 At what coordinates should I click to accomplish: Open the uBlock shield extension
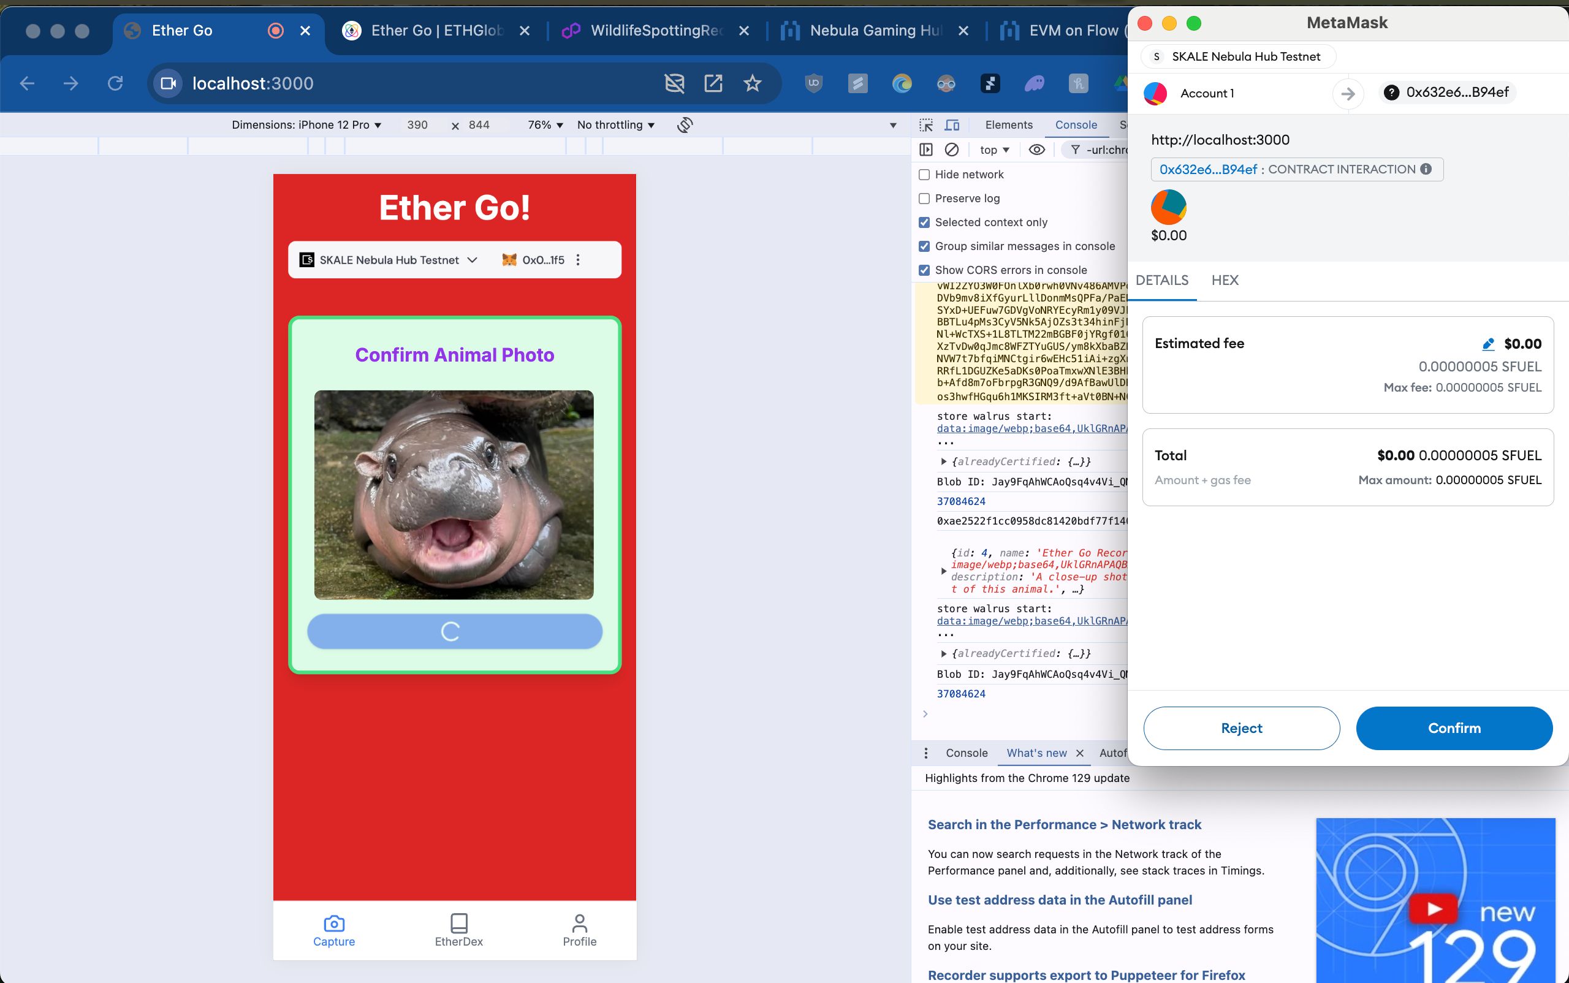(x=813, y=83)
